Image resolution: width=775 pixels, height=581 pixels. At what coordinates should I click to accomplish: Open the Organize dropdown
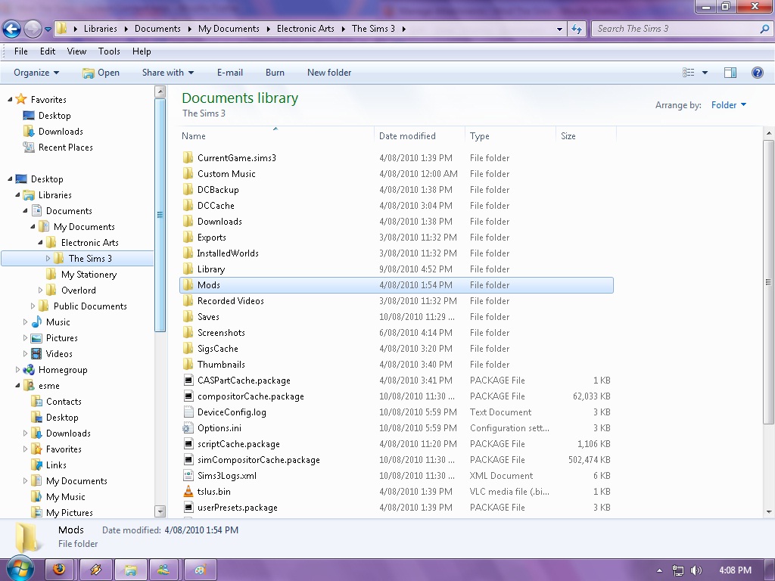pos(35,73)
